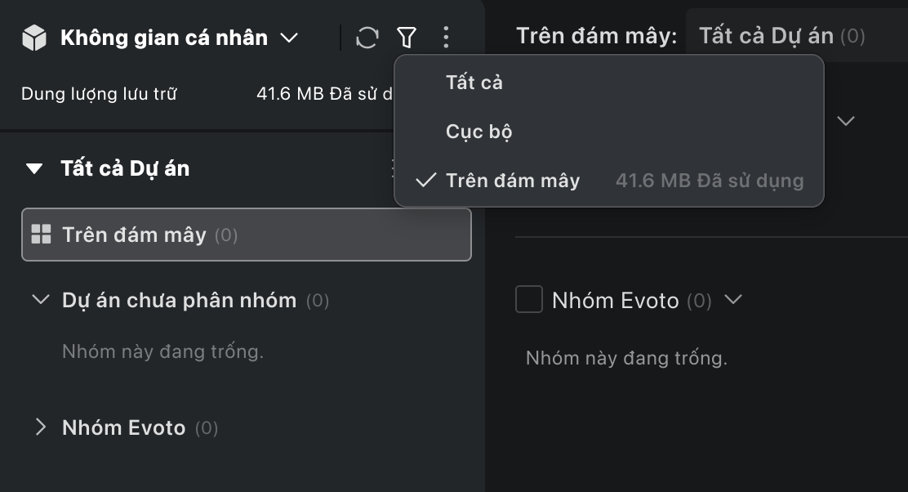This screenshot has height=492, width=908.
Task: Click the funnel filter icon
Action: [x=407, y=37]
